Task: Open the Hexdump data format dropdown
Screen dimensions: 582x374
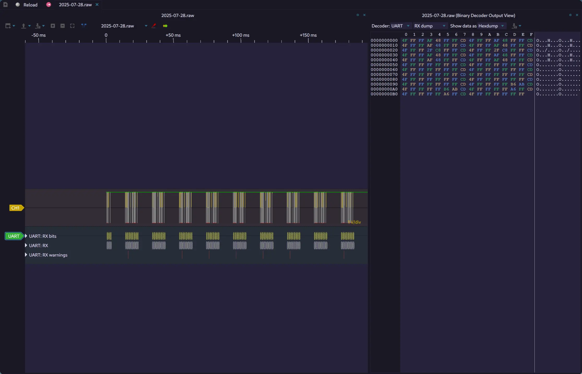Action: [491, 26]
